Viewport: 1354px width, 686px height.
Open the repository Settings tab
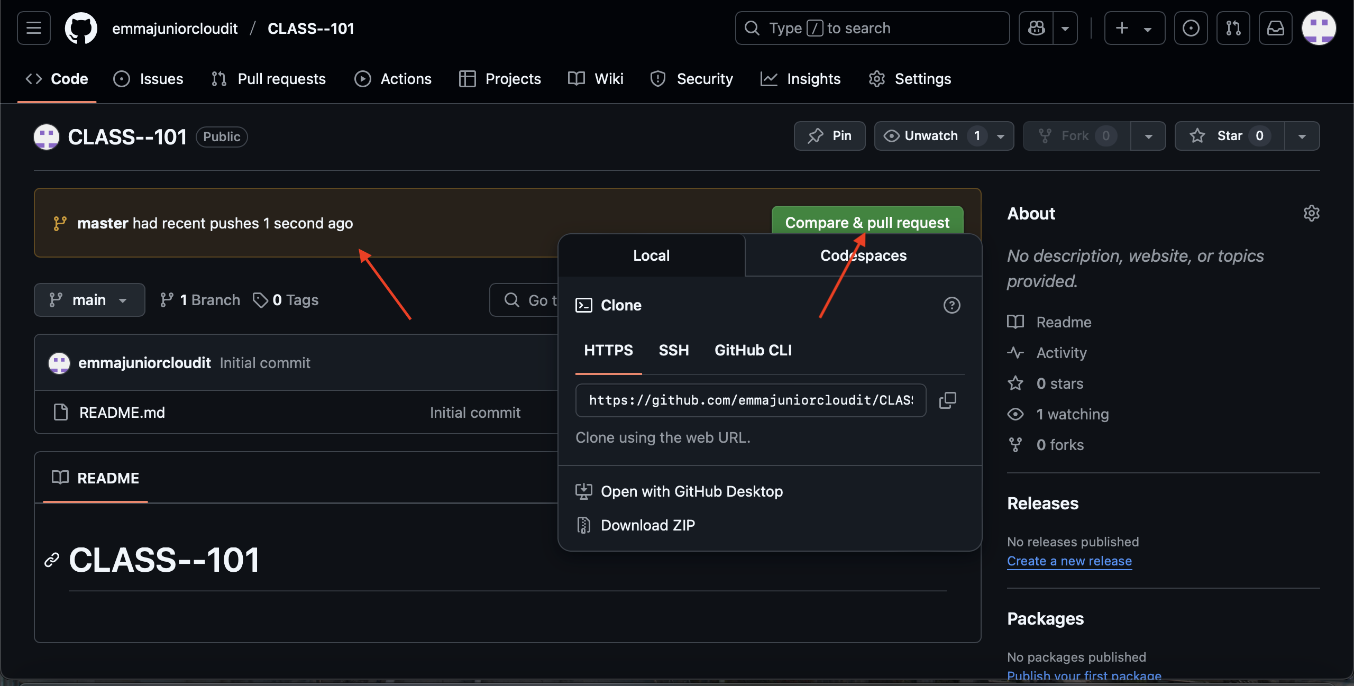pos(910,79)
